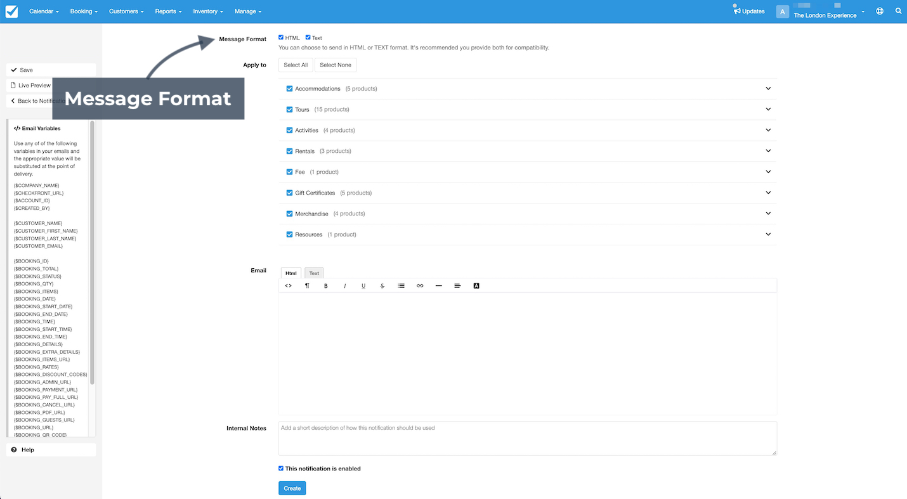Toggle HTML source code view in editor
This screenshot has width=907, height=499.
click(x=288, y=286)
